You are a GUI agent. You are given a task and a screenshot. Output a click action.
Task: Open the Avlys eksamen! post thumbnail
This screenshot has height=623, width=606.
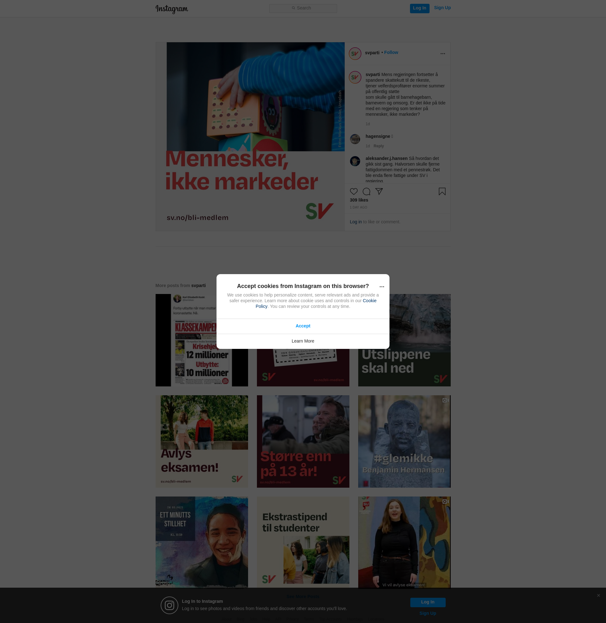pos(201,441)
